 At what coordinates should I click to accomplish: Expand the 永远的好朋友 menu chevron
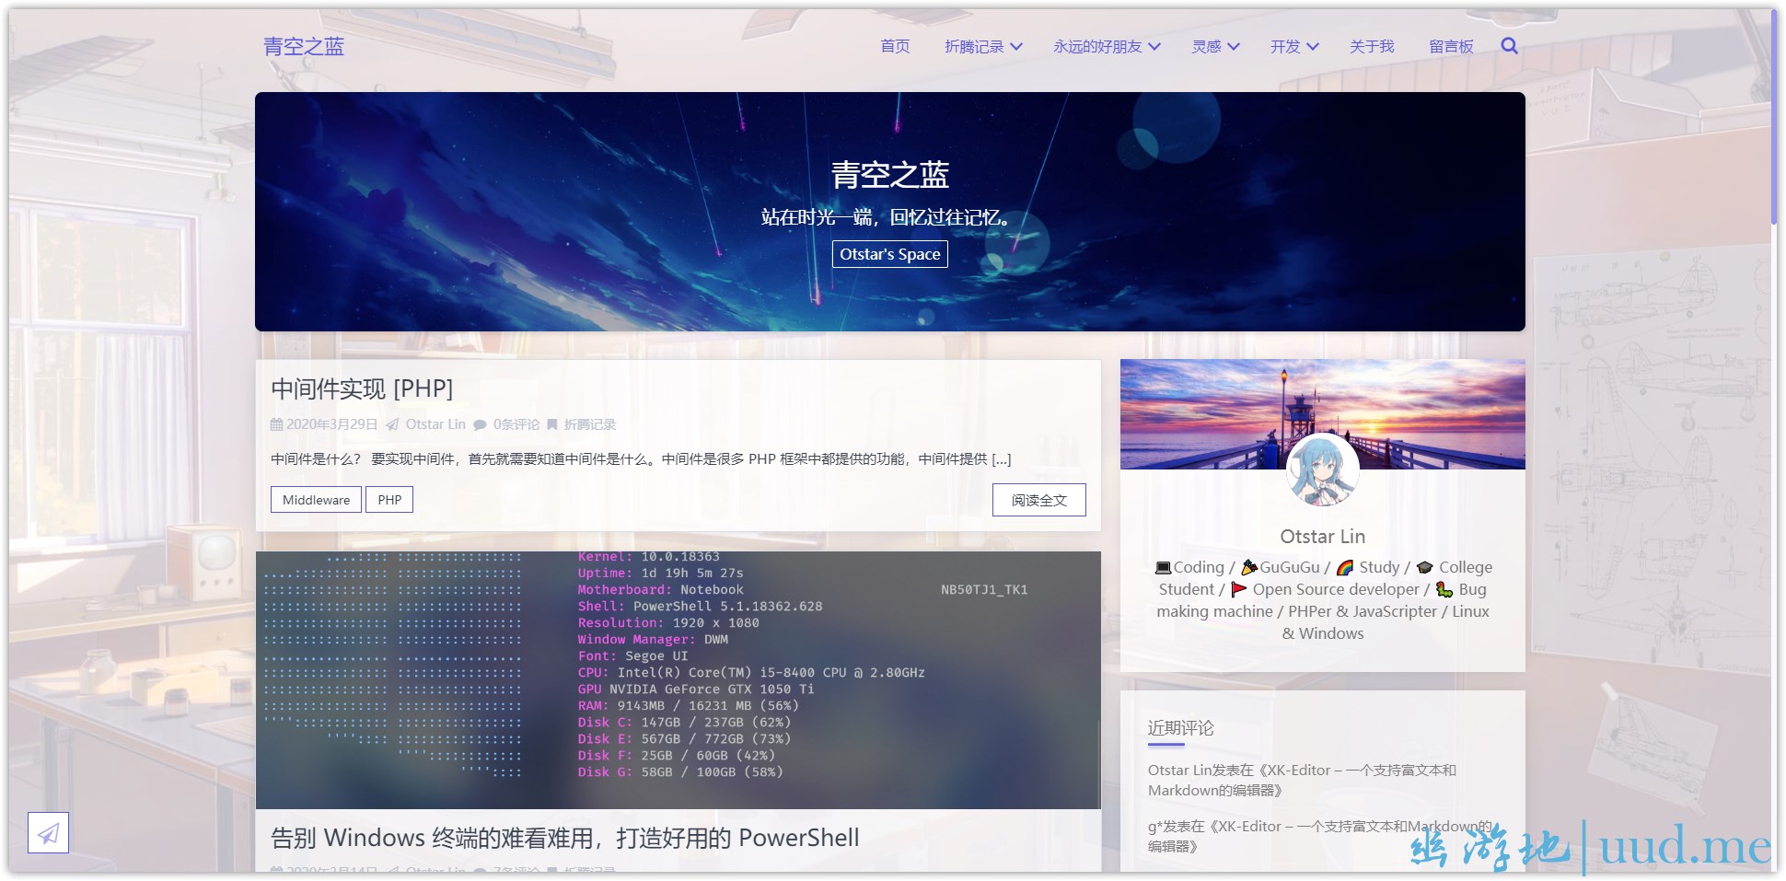click(x=1154, y=47)
